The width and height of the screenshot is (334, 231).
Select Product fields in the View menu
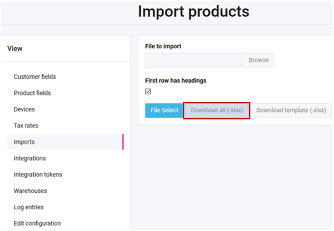point(32,93)
